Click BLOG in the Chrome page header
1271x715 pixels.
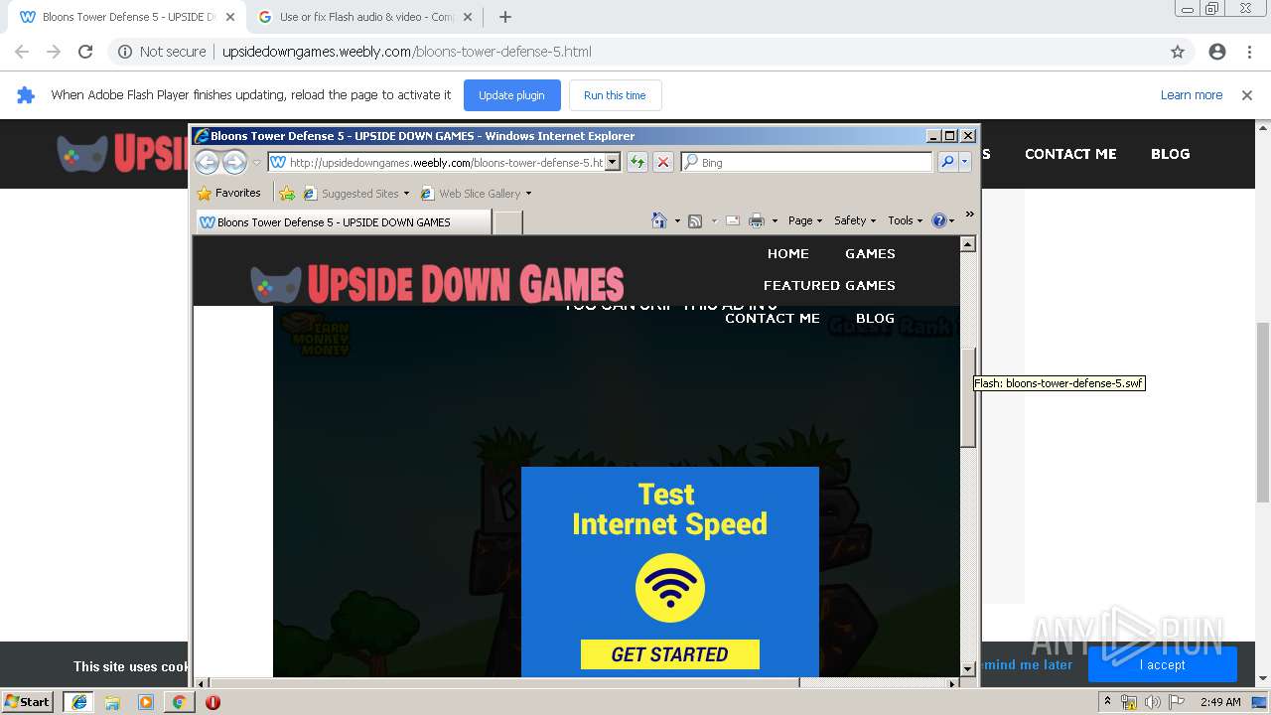pyautogui.click(x=1170, y=154)
